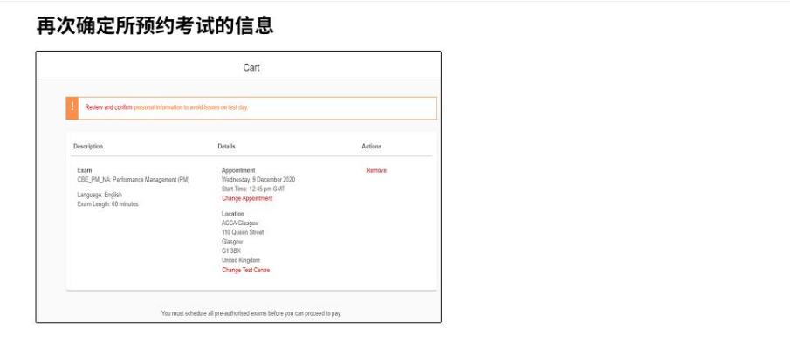The image size is (790, 364).
Task: Click the ACCA Glasgow location name
Action: coord(242,223)
